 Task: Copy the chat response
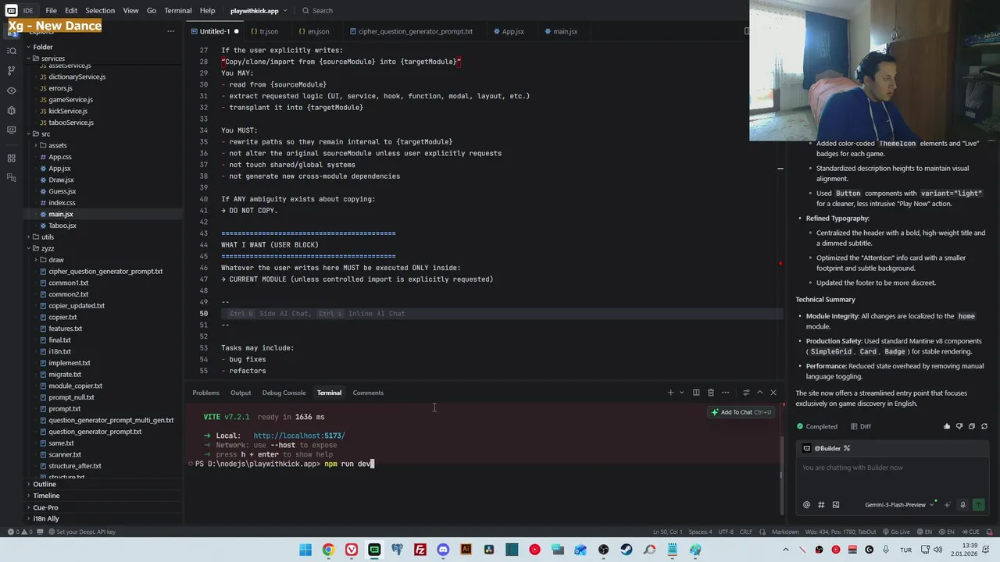[x=972, y=426]
